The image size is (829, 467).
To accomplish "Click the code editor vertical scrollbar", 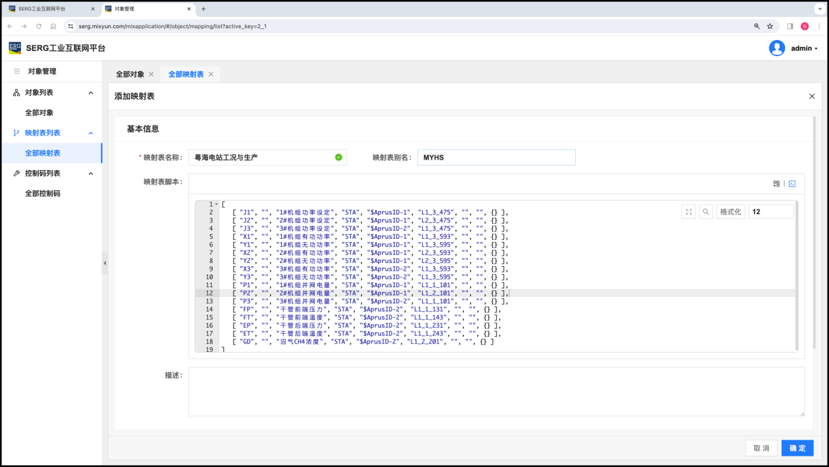I will pyautogui.click(x=796, y=275).
